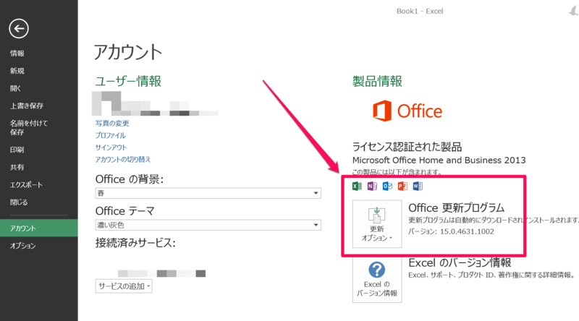Click the Word app icon

(x=418, y=187)
